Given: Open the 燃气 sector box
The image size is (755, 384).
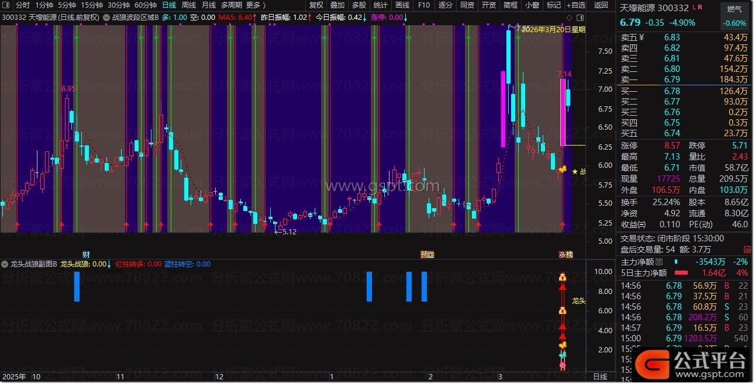Looking at the screenshot, I should coord(734,10).
